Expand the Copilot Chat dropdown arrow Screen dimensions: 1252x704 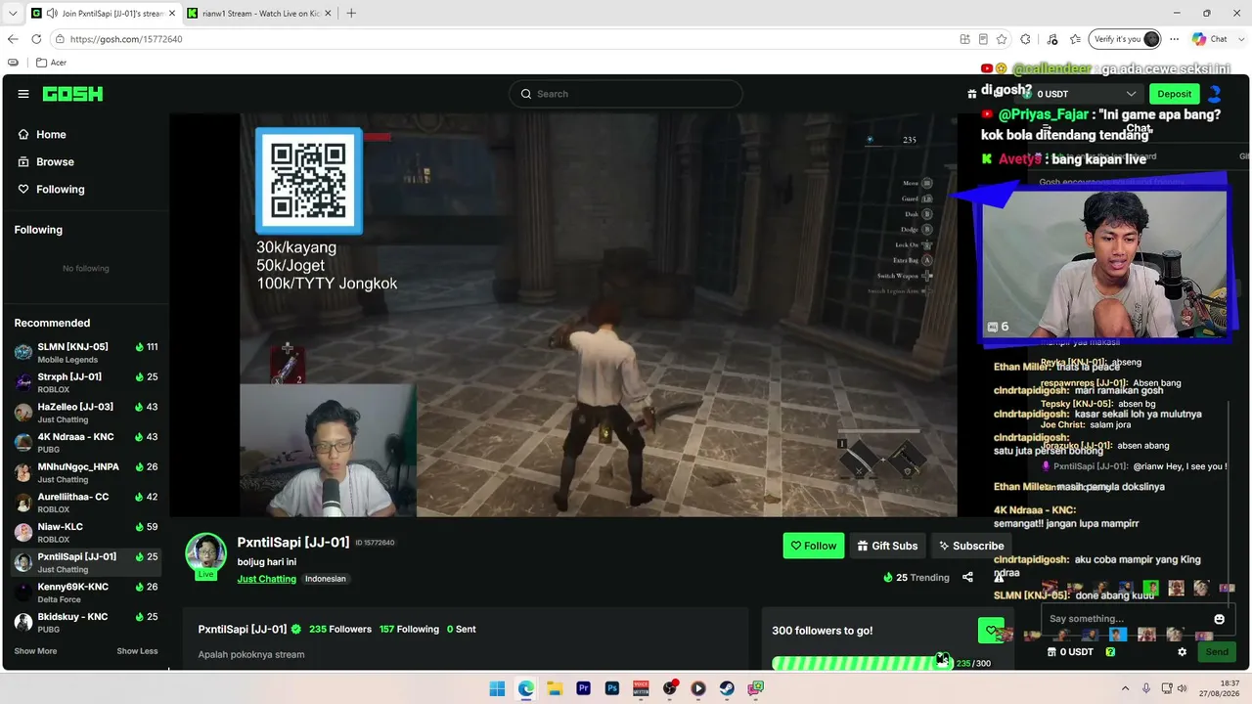[x=1240, y=39]
